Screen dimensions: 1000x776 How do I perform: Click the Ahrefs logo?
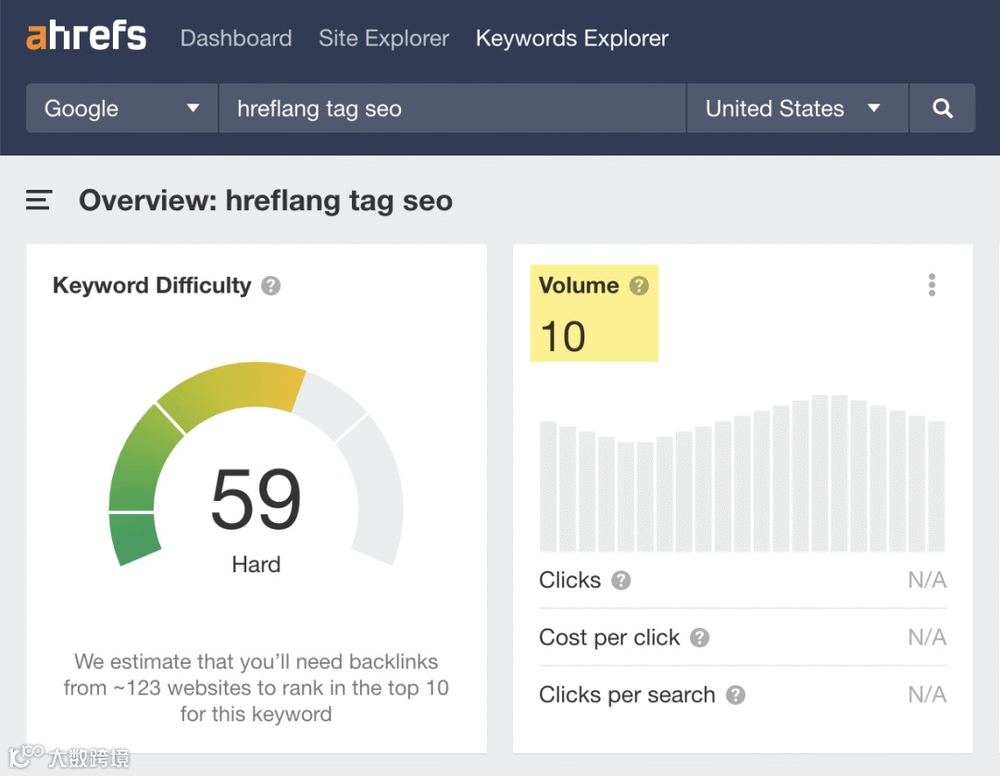click(x=86, y=38)
